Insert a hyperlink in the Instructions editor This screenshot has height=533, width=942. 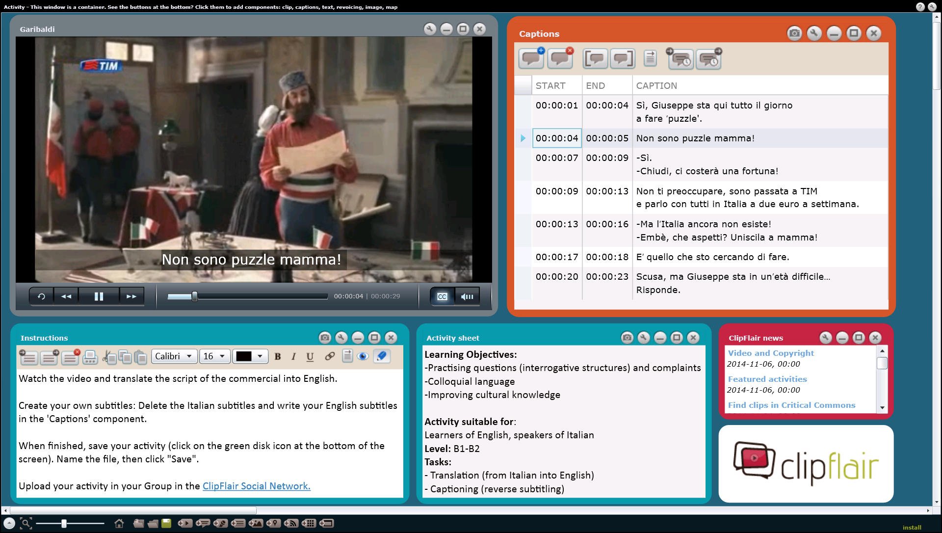tap(330, 356)
